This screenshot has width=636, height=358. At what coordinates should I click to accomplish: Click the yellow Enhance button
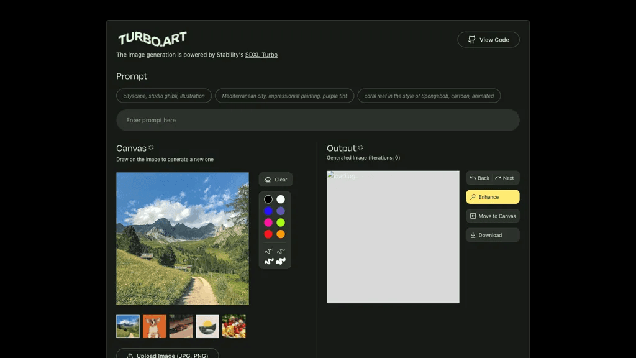(x=493, y=197)
